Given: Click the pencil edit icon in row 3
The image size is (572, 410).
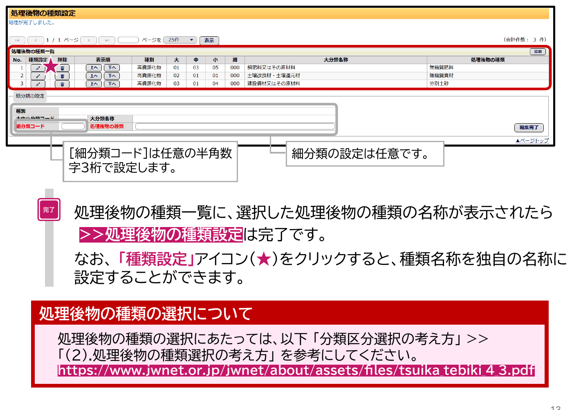Looking at the screenshot, I should pyautogui.click(x=38, y=84).
